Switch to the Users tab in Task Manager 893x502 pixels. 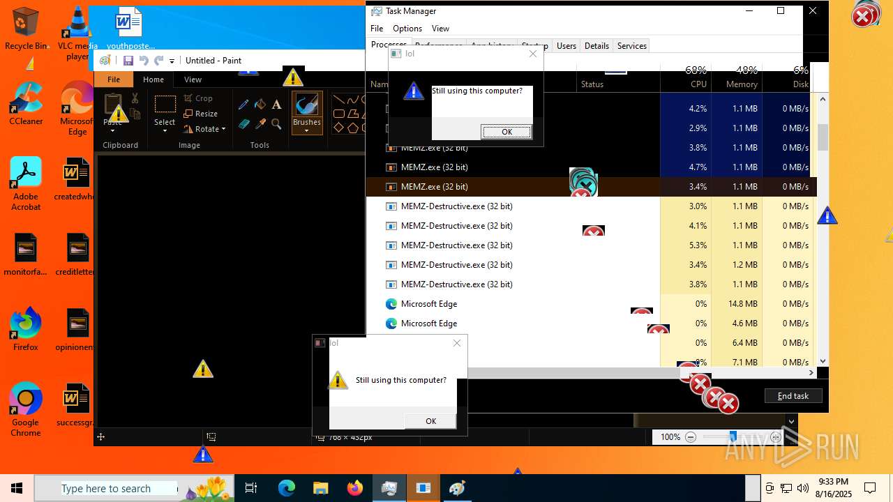pyautogui.click(x=566, y=46)
